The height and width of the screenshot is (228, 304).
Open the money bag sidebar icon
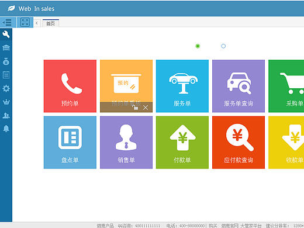[6, 61]
